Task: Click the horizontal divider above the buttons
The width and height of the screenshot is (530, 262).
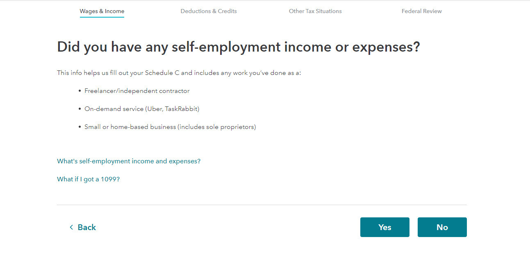Action: tap(262, 205)
